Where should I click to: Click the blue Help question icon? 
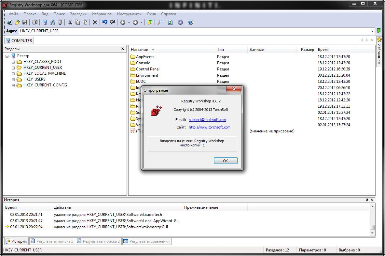[x=190, y=23]
